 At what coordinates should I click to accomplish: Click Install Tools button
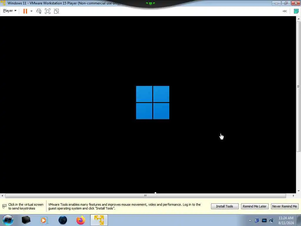[x=225, y=206]
